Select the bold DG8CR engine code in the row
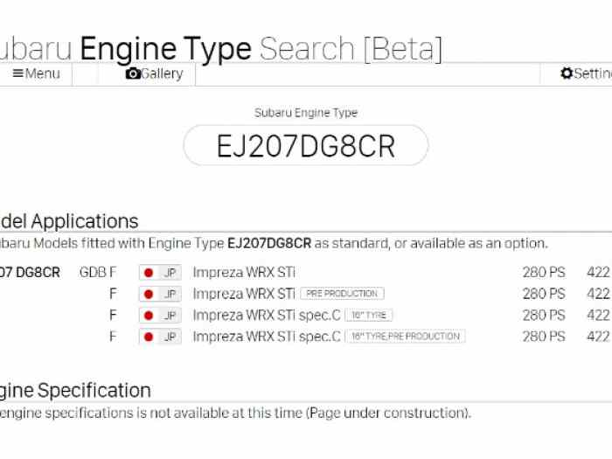Viewport: 612px width, 459px height. tap(30, 273)
